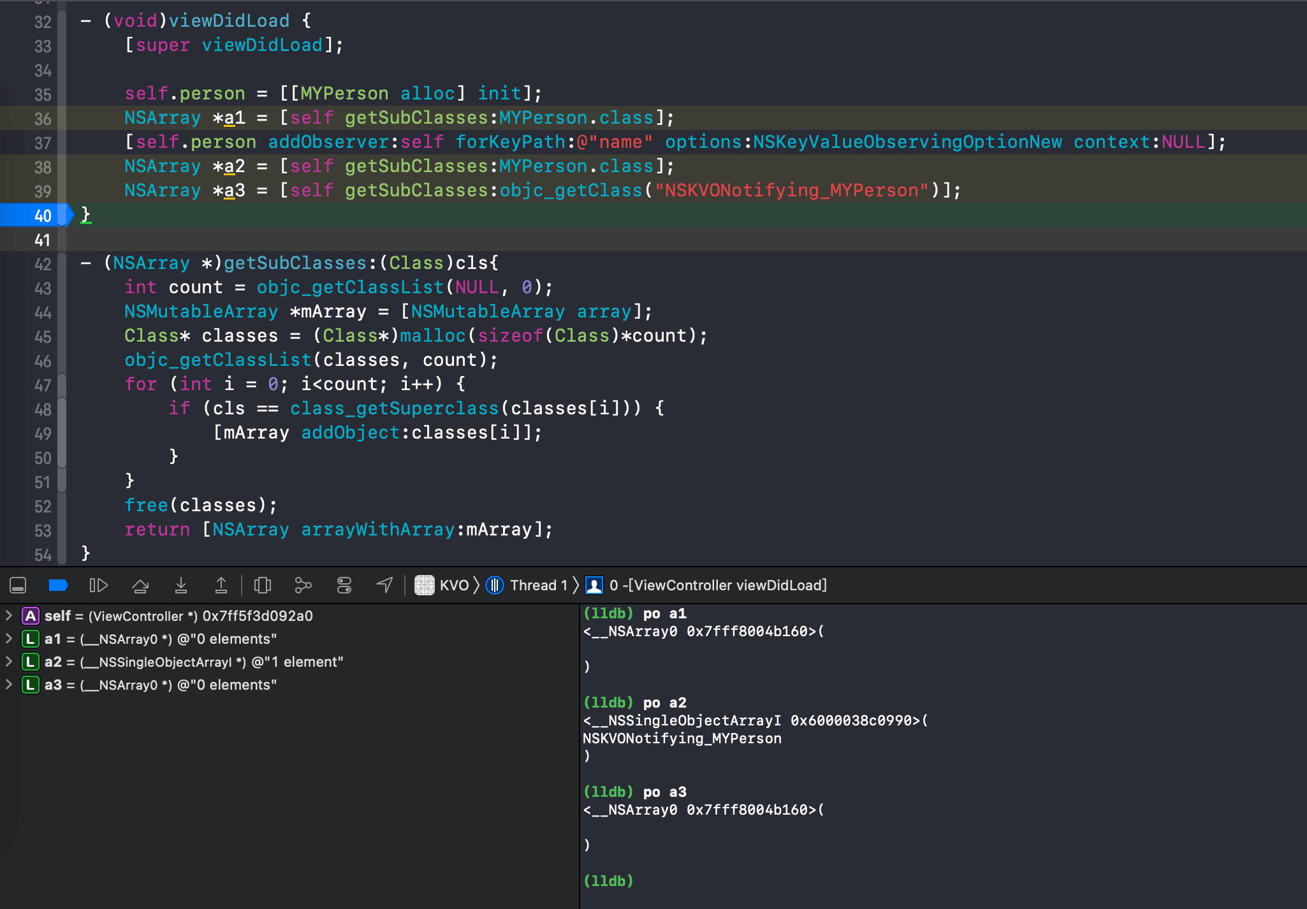
Task: Click the code folding ribbon beside line 33
Action: [62, 46]
